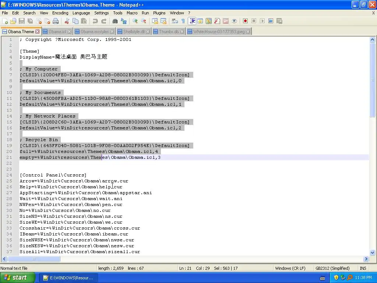Click the vertical scrollbar up arrow

pyautogui.click(x=373, y=40)
